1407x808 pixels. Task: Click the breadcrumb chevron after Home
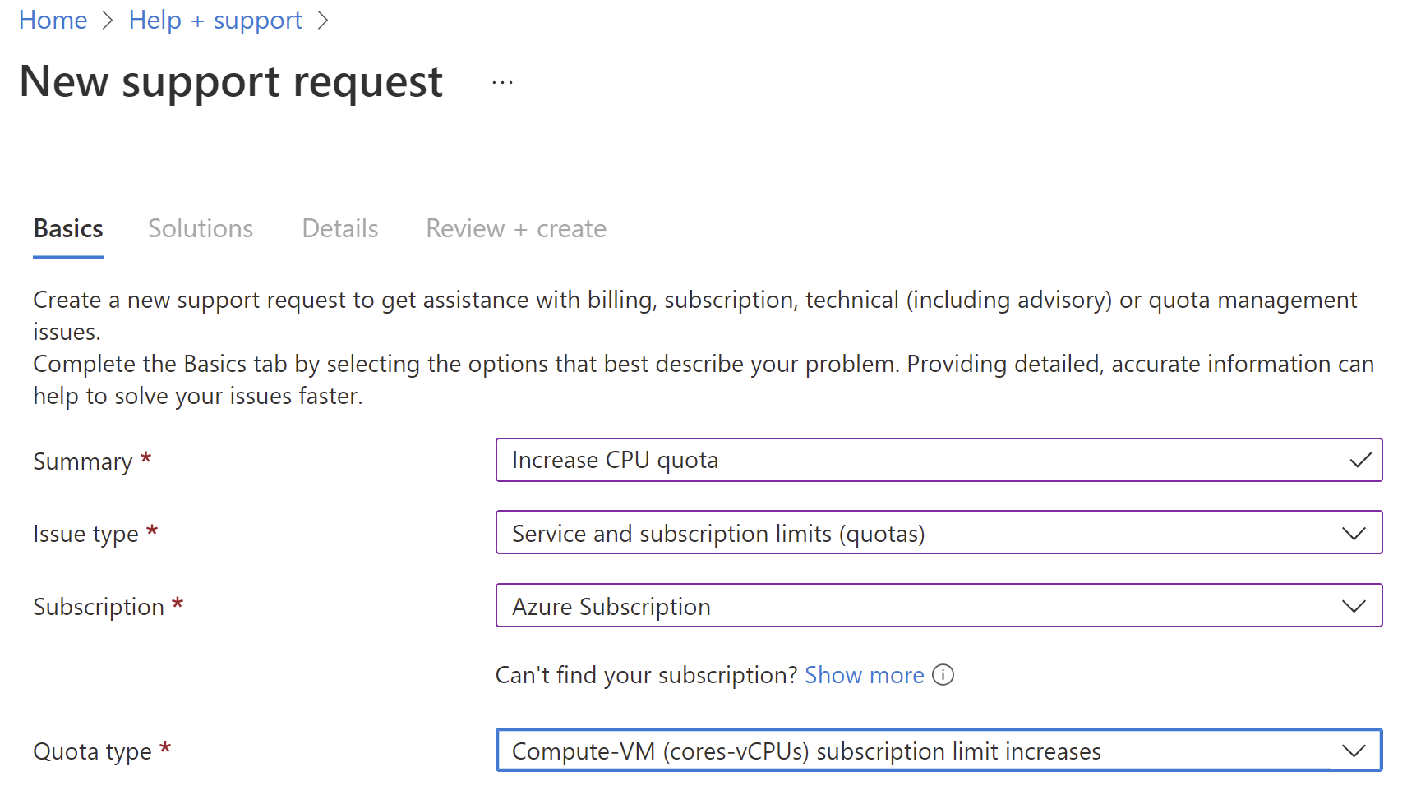coord(108,21)
